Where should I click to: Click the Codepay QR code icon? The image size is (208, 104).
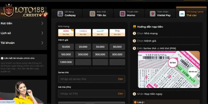(x=60, y=14)
